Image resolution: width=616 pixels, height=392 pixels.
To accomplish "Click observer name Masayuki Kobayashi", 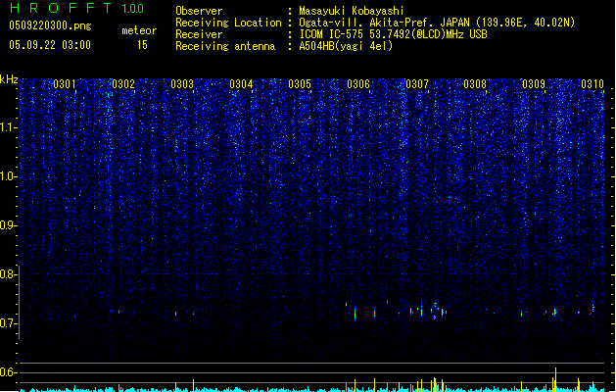I will (x=352, y=11).
